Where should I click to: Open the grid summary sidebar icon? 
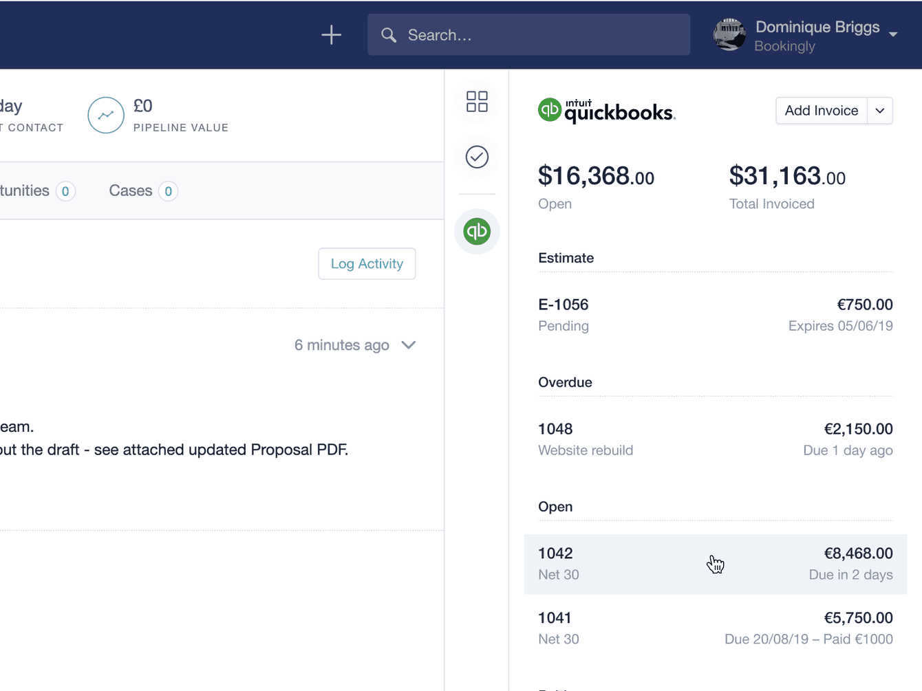click(x=477, y=102)
